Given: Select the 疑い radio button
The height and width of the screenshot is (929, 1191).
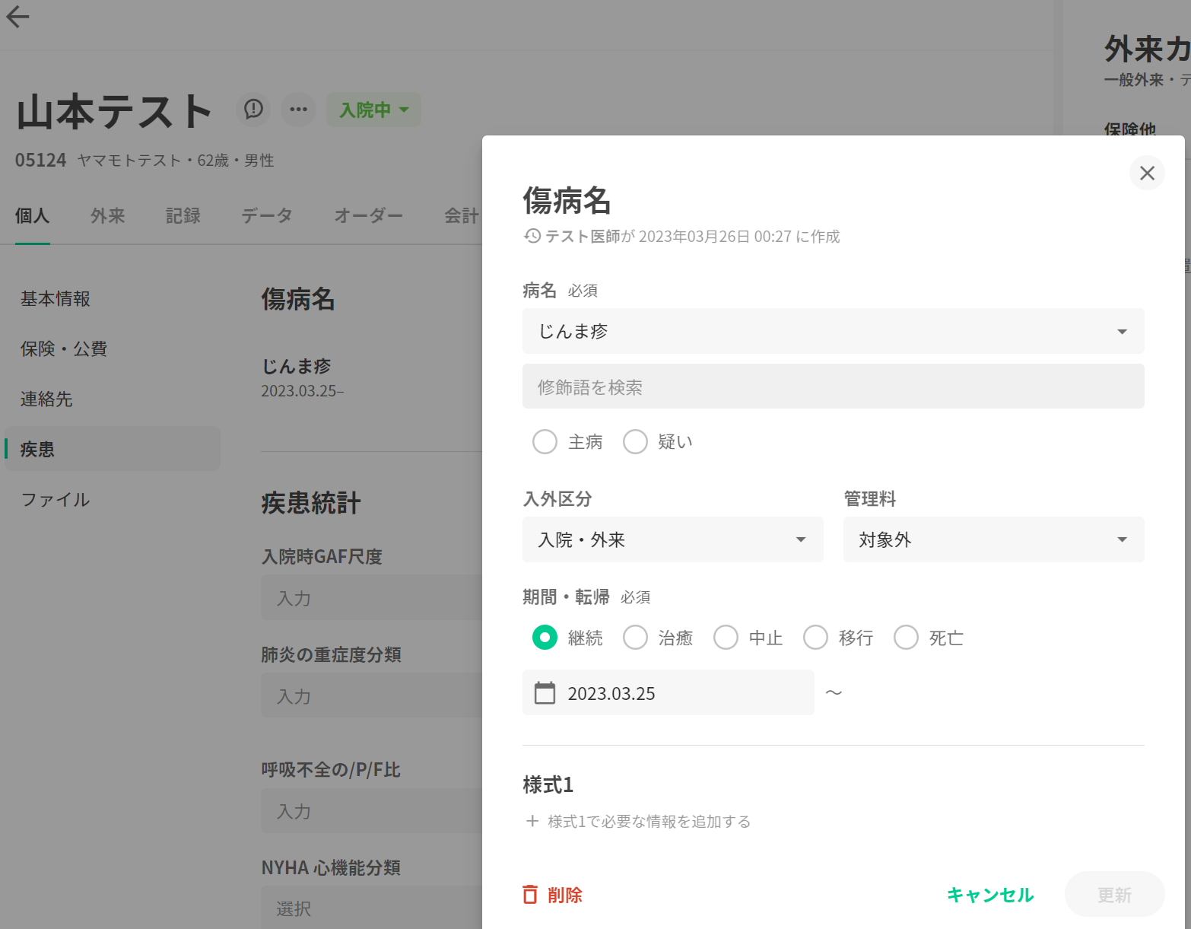Looking at the screenshot, I should coord(635,441).
